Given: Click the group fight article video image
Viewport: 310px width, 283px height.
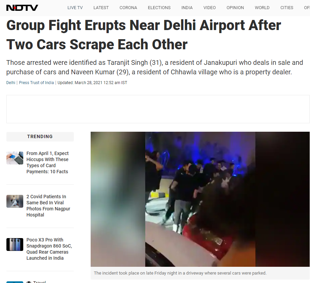Looking at the screenshot, I should [x=200, y=199].
